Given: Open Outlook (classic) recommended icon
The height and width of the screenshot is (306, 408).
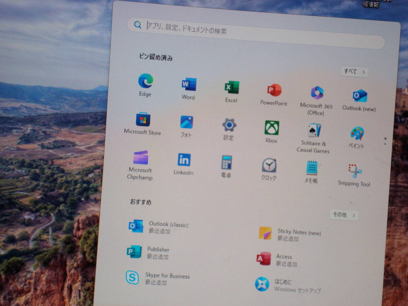Looking at the screenshot, I should coord(136,226).
